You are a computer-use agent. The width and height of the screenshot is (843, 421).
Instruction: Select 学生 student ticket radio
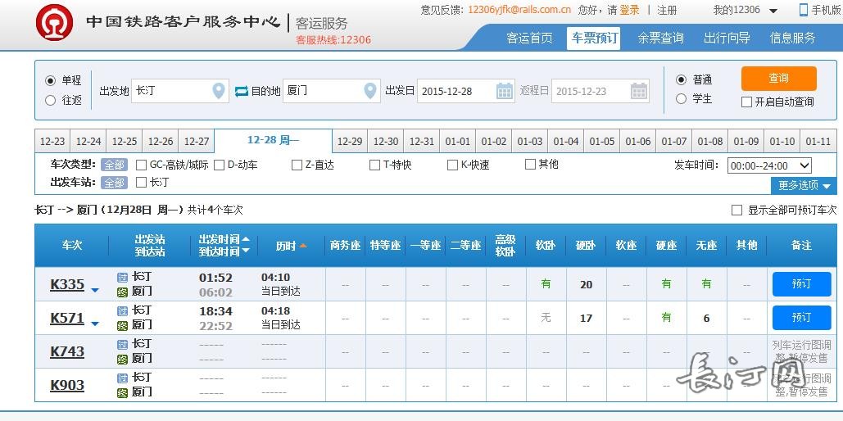click(681, 99)
